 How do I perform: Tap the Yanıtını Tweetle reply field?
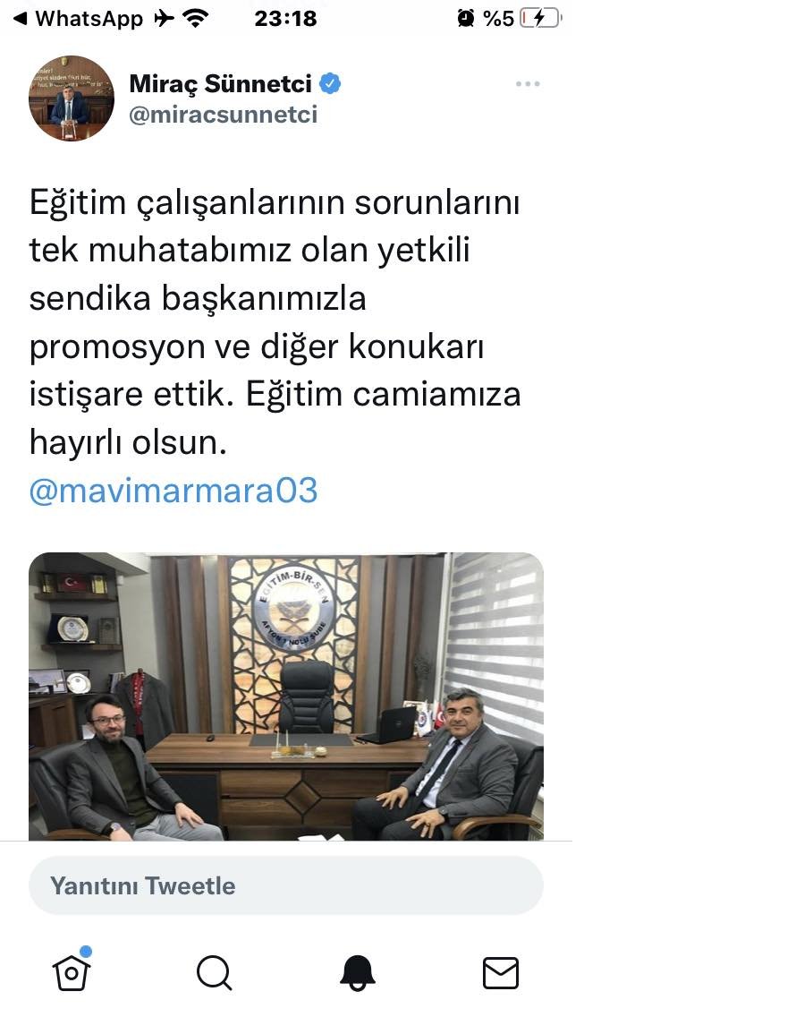(286, 886)
